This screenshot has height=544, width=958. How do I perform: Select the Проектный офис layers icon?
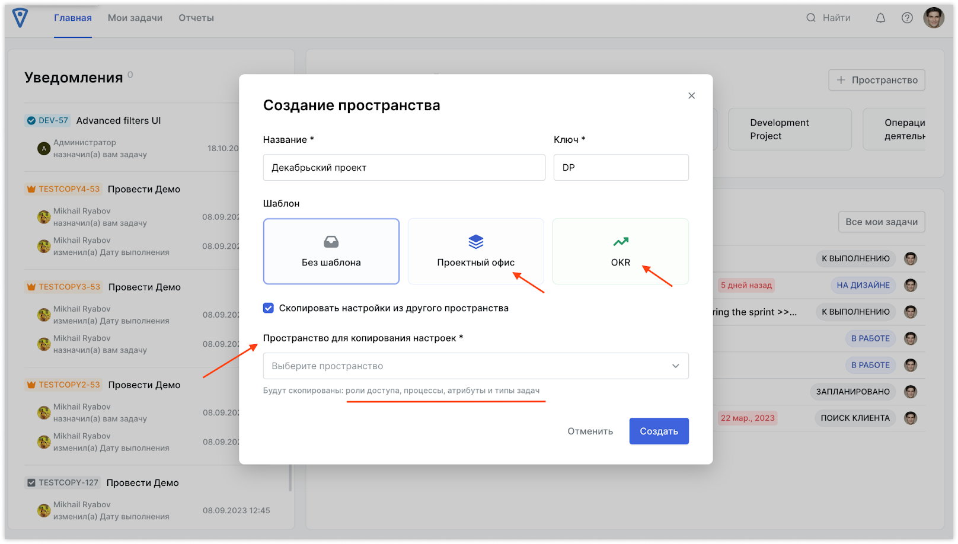(x=475, y=241)
